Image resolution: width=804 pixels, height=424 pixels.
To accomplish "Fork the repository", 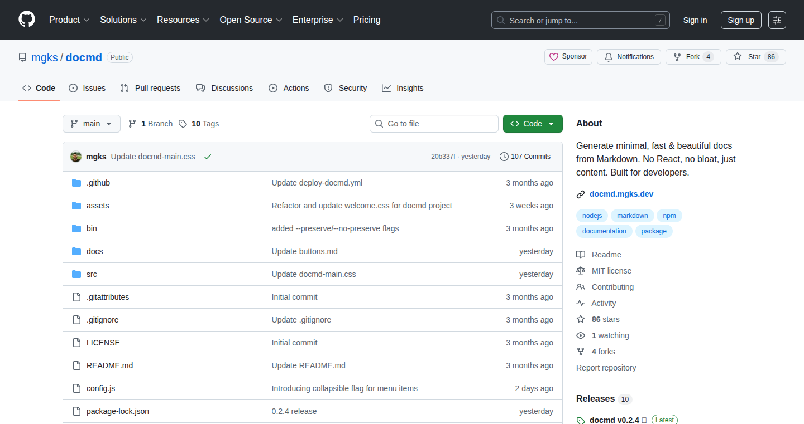I will pyautogui.click(x=693, y=57).
